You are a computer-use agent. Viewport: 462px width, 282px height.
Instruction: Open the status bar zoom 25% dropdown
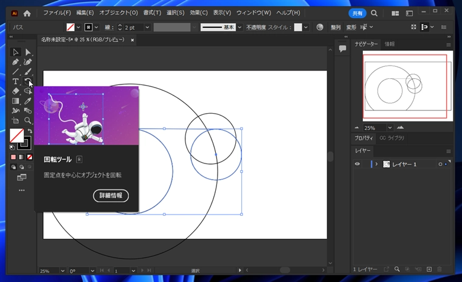click(63, 271)
